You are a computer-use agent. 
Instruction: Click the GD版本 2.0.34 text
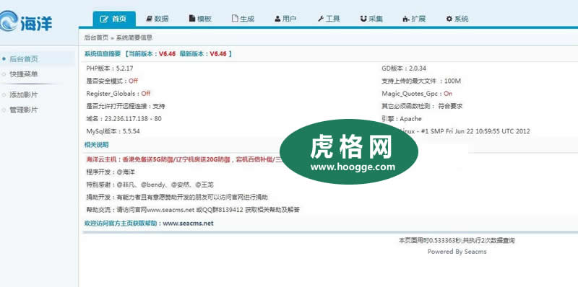point(404,69)
